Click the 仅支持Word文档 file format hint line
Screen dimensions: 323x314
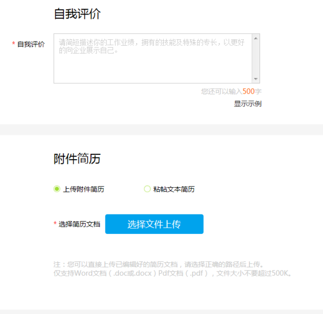coord(173,273)
